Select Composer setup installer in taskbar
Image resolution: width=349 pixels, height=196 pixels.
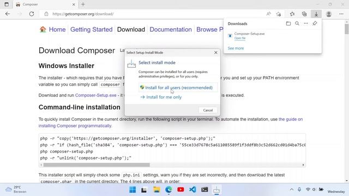click(x=216, y=190)
